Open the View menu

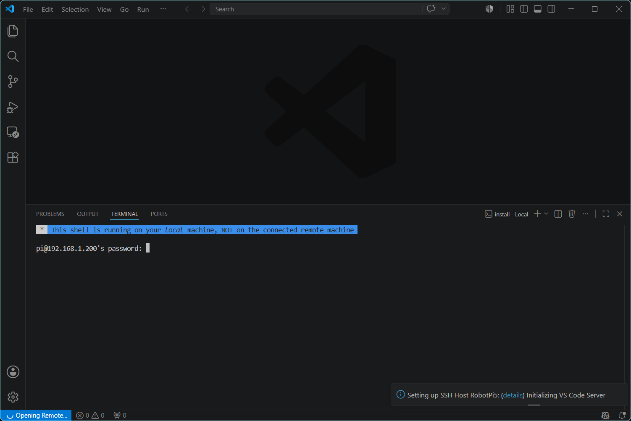[104, 9]
